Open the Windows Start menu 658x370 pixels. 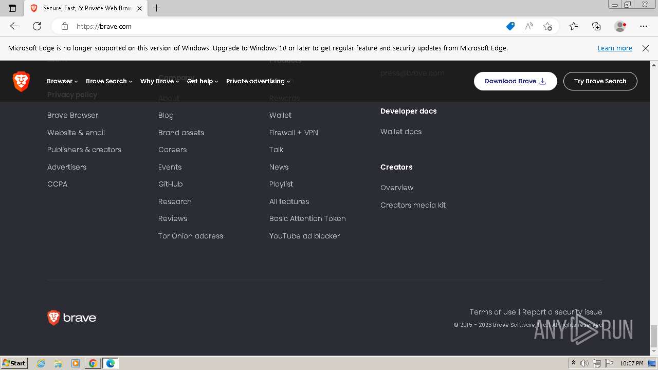point(14,363)
